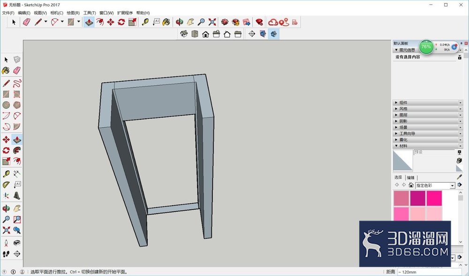Close the 风格 panel with its x
This screenshot has height=276, width=469.
coord(461,109)
